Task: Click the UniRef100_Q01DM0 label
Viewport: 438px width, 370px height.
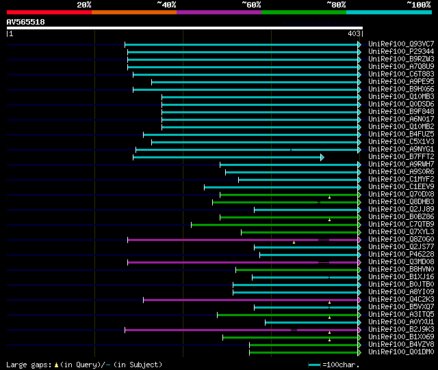Action: coord(401,352)
